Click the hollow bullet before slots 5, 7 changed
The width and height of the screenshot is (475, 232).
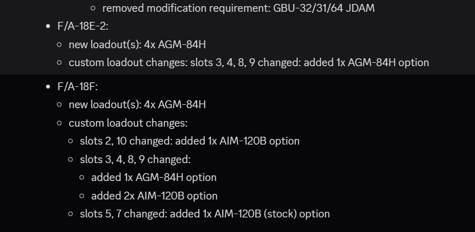point(71,214)
